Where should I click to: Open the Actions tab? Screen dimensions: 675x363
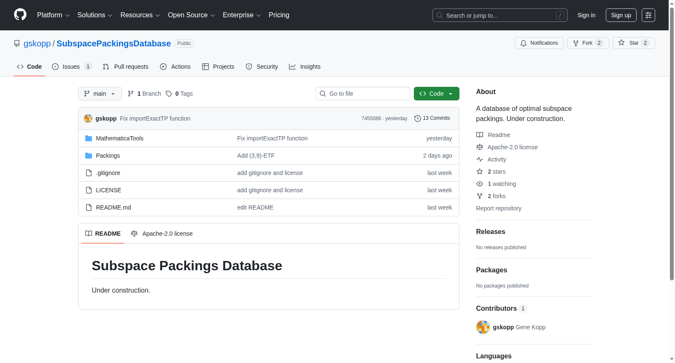click(x=175, y=67)
